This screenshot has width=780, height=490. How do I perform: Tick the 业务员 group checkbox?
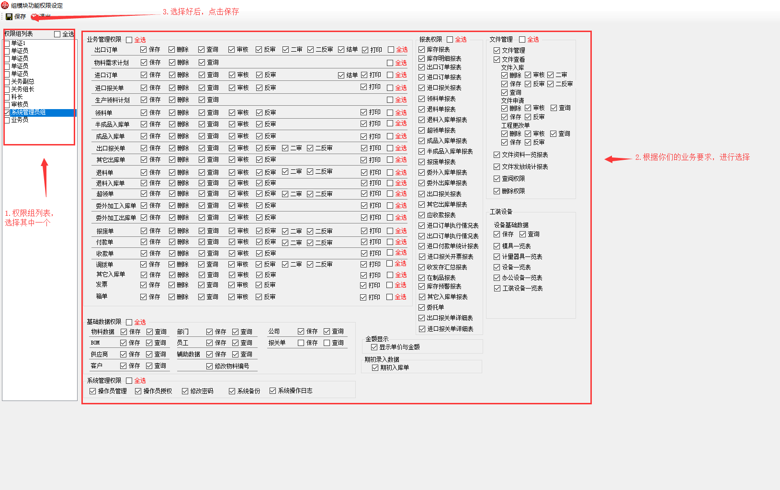7,120
